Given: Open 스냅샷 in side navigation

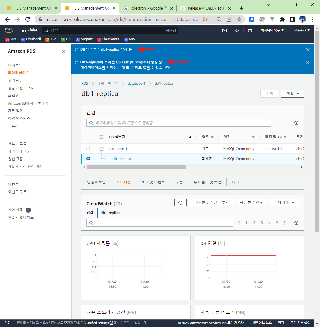Looking at the screenshot, I should [x=13, y=95].
